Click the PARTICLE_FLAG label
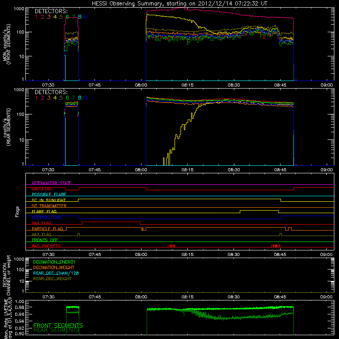This screenshot has width=339, height=339. click(47, 229)
